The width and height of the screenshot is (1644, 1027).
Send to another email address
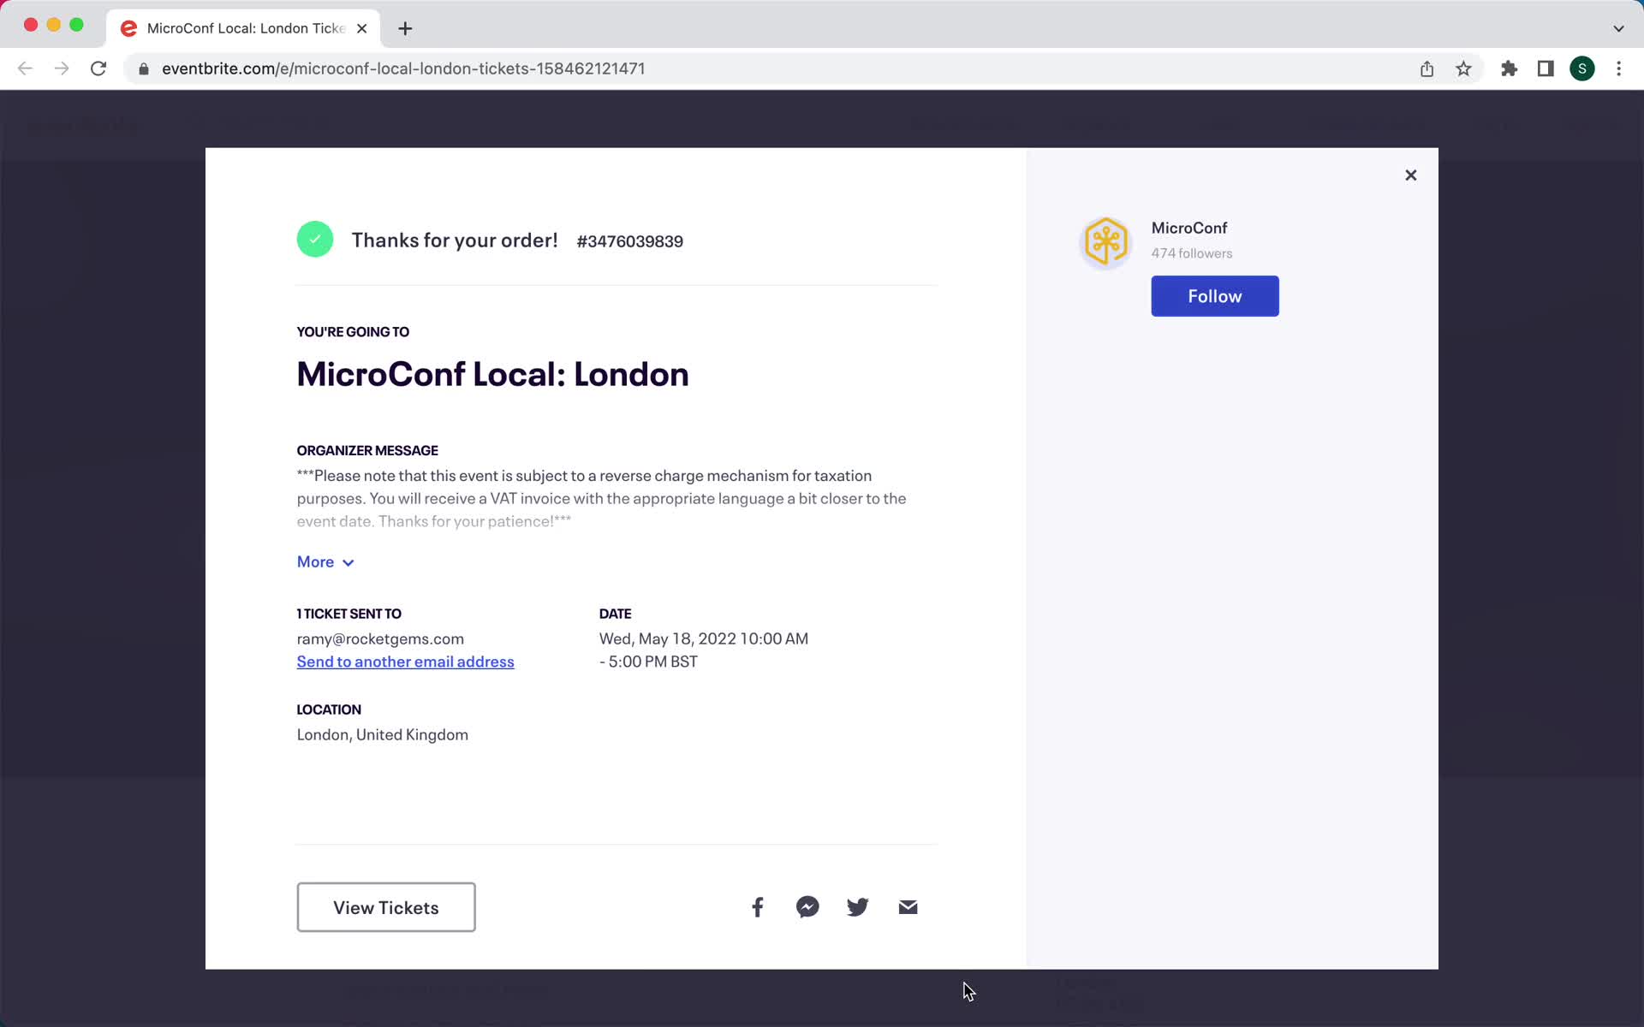pyautogui.click(x=406, y=662)
